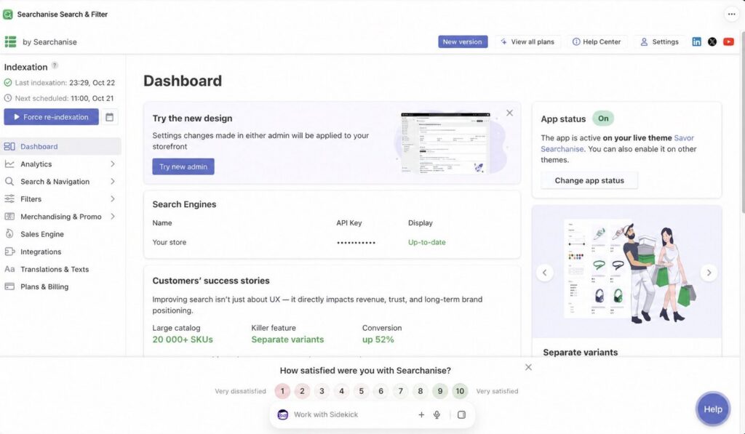Close the satisfaction survey
The width and height of the screenshot is (745, 434).
528,367
